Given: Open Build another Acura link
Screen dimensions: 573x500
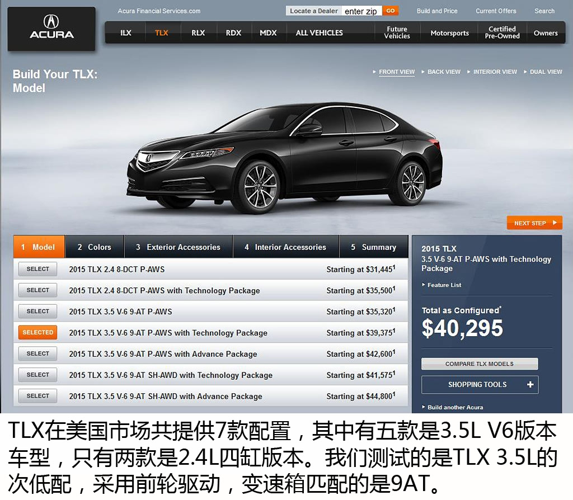Looking at the screenshot, I should coord(455,407).
